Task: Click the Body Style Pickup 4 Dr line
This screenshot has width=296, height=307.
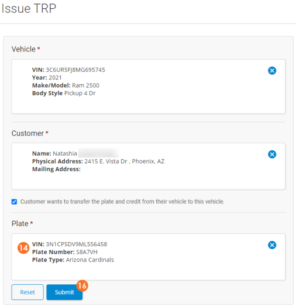Action: 64,93
